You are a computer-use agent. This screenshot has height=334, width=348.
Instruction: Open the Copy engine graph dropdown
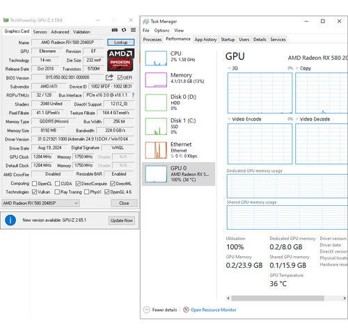click(x=297, y=68)
